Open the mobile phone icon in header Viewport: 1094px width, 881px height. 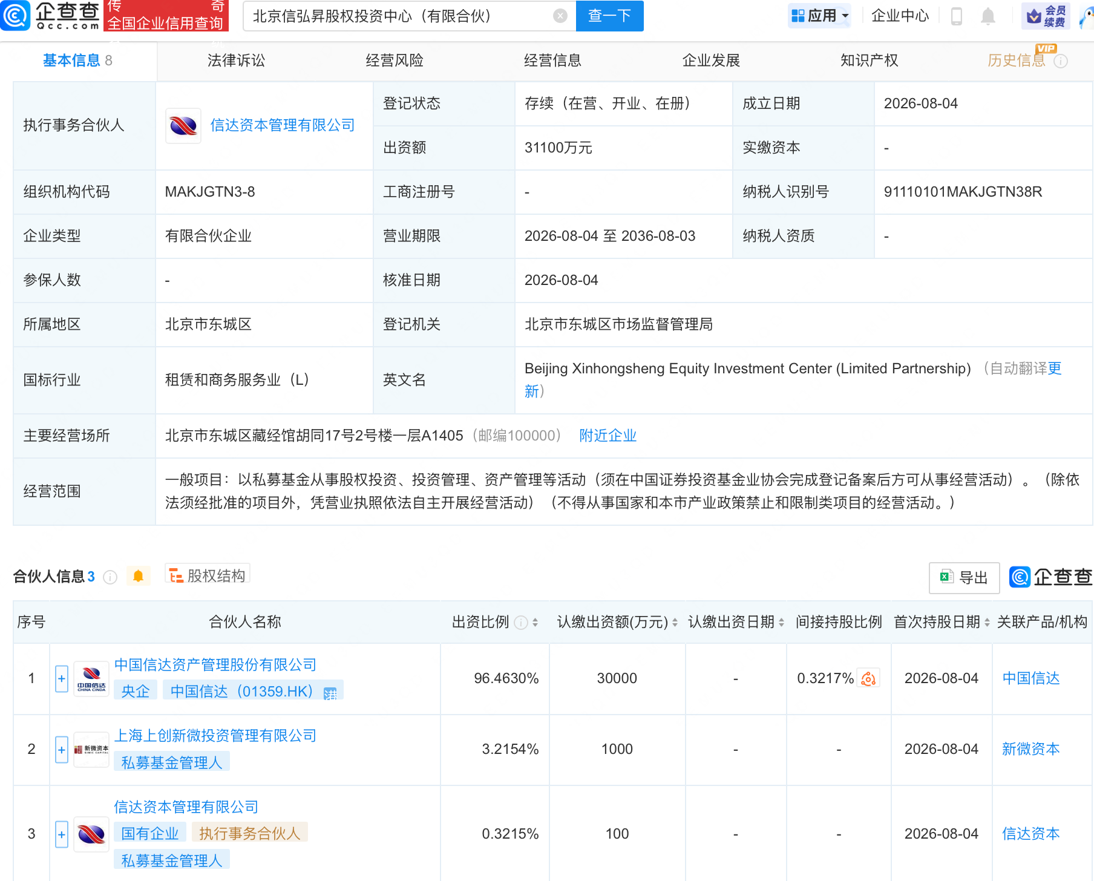[957, 16]
